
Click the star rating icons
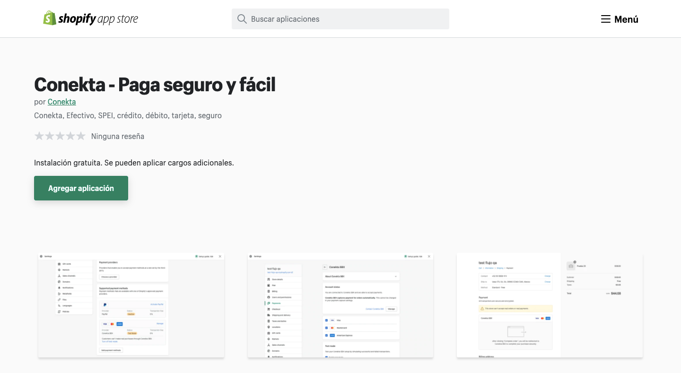coord(60,136)
